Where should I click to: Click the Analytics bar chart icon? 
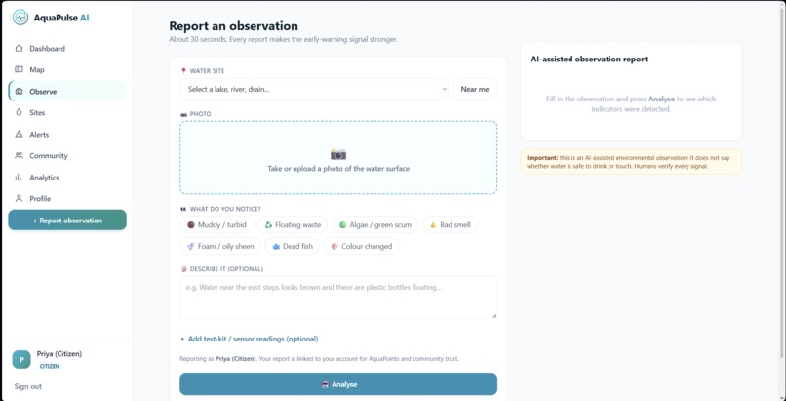pos(20,178)
